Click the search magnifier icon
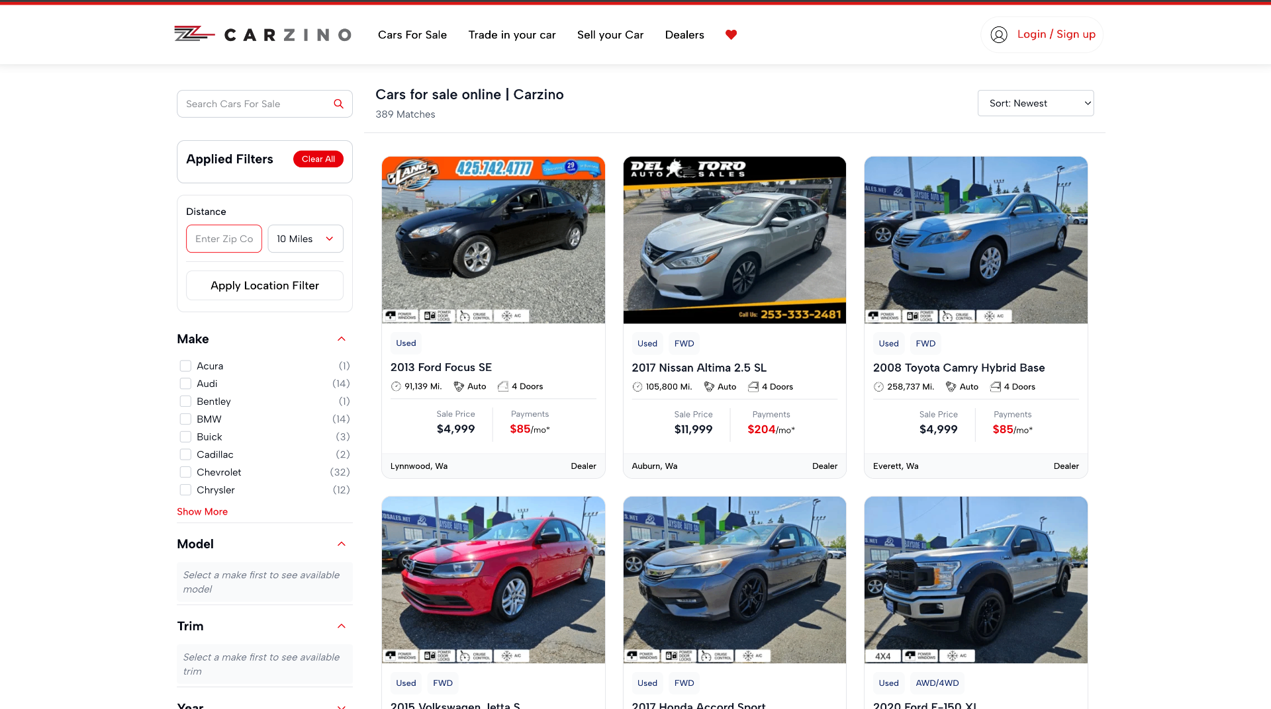The height and width of the screenshot is (709, 1271). pyautogui.click(x=338, y=104)
